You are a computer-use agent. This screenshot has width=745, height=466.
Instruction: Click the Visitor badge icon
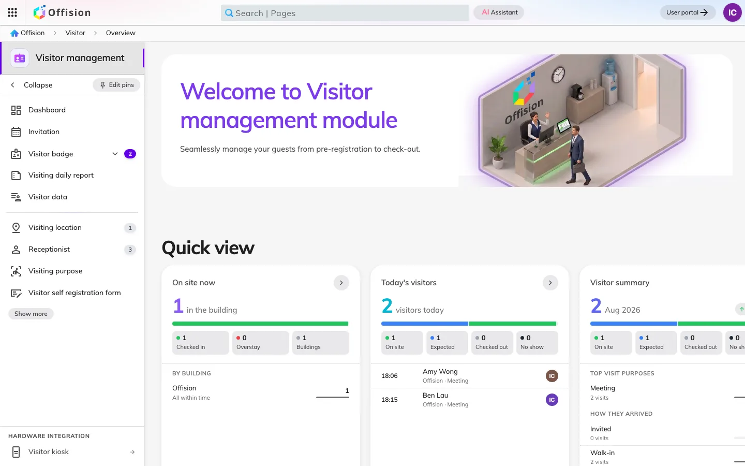pos(16,154)
